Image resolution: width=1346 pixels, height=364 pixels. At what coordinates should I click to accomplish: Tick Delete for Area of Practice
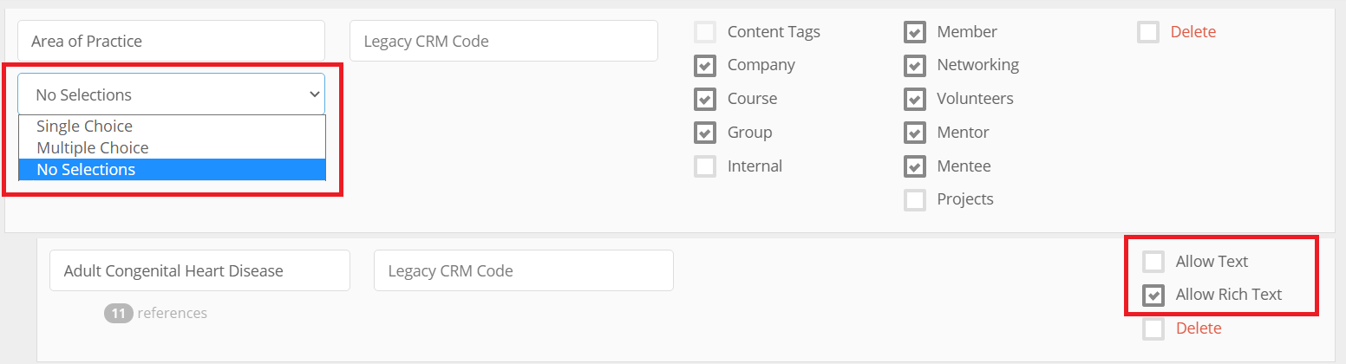1148,32
